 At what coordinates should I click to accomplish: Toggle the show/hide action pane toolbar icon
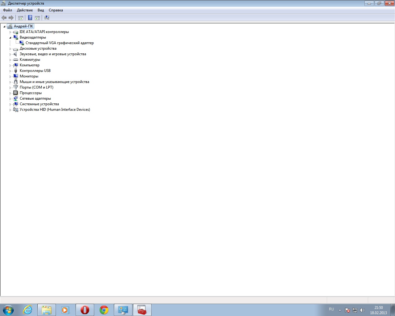tap(37, 18)
